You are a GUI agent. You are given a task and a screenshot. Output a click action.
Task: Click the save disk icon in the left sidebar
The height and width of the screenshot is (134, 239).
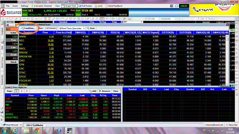pyautogui.click(x=2, y=112)
